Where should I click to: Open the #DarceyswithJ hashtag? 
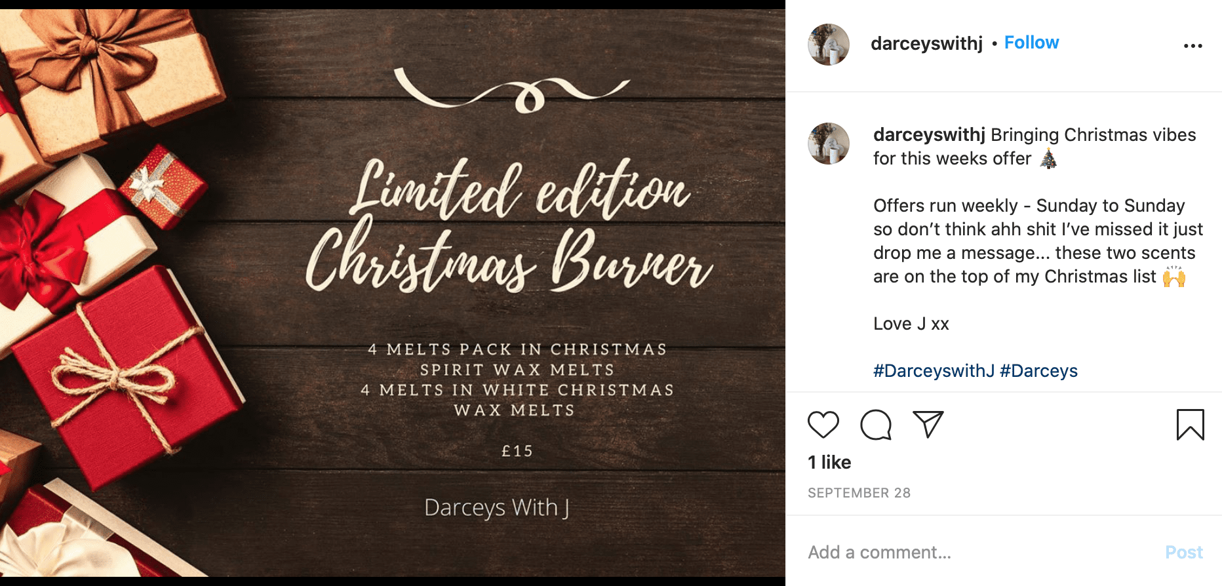tap(934, 370)
